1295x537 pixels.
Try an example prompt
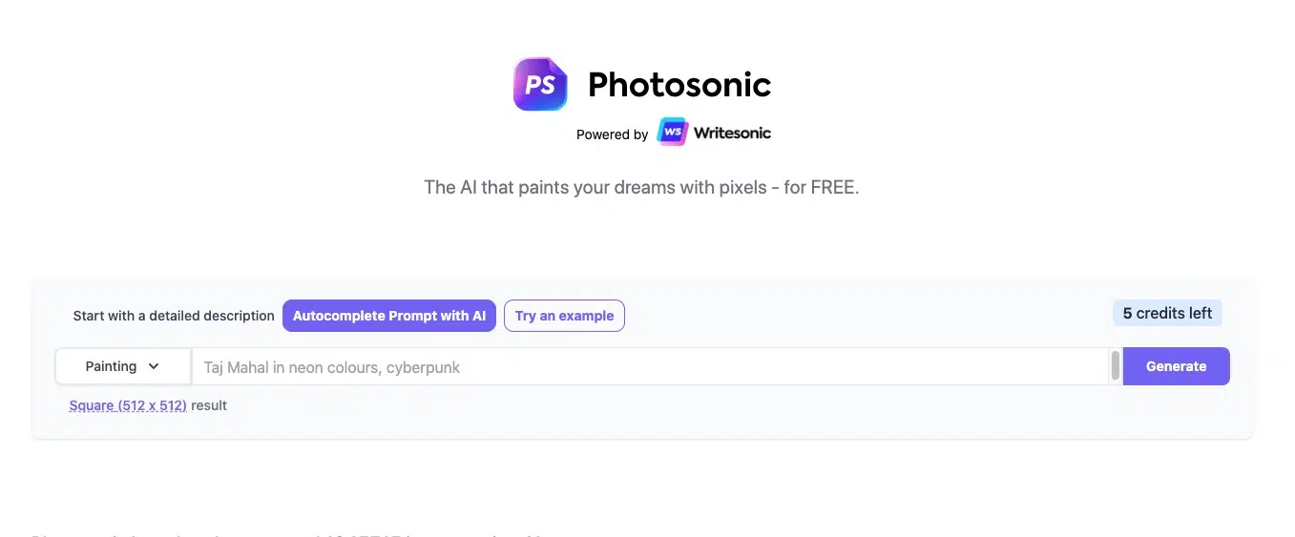click(x=564, y=316)
